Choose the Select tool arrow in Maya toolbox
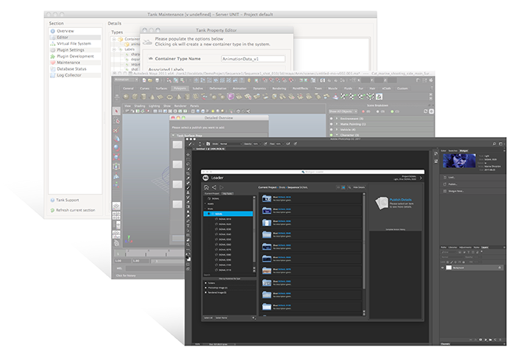The image size is (515, 358). click(116, 111)
